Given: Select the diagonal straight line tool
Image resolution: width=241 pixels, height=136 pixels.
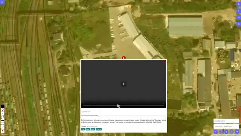Looking at the screenshot, I should pyautogui.click(x=3, y=128).
